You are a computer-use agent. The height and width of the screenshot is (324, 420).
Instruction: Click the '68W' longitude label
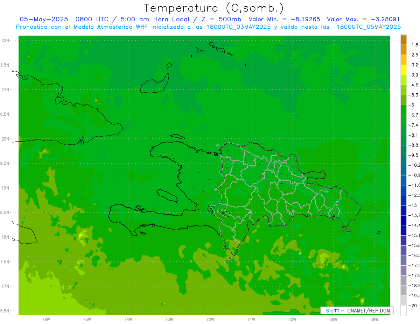(x=374, y=319)
